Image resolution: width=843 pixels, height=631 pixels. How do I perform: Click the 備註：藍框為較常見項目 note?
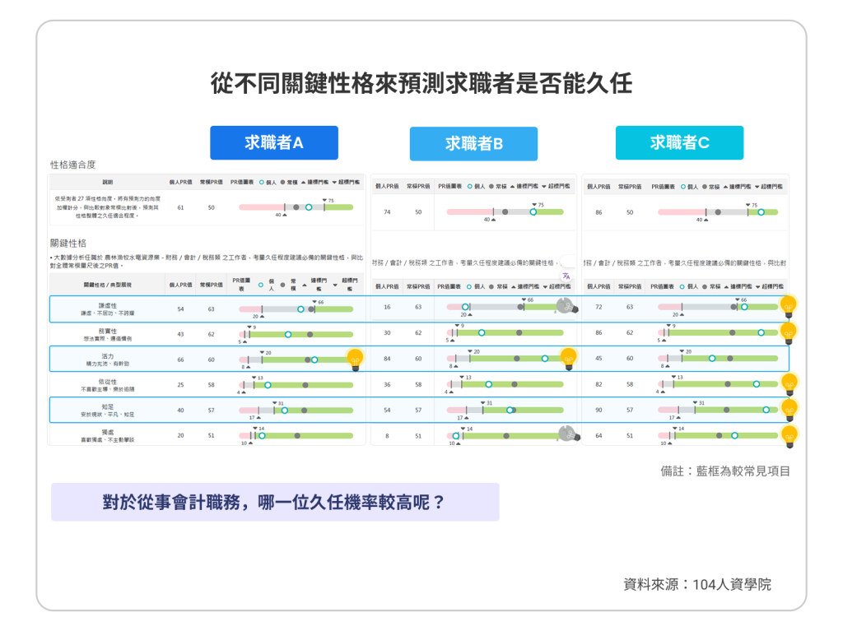coord(725,471)
